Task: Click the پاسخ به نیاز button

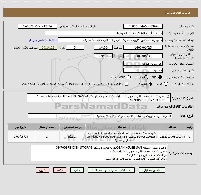Action: [x=152, y=170]
